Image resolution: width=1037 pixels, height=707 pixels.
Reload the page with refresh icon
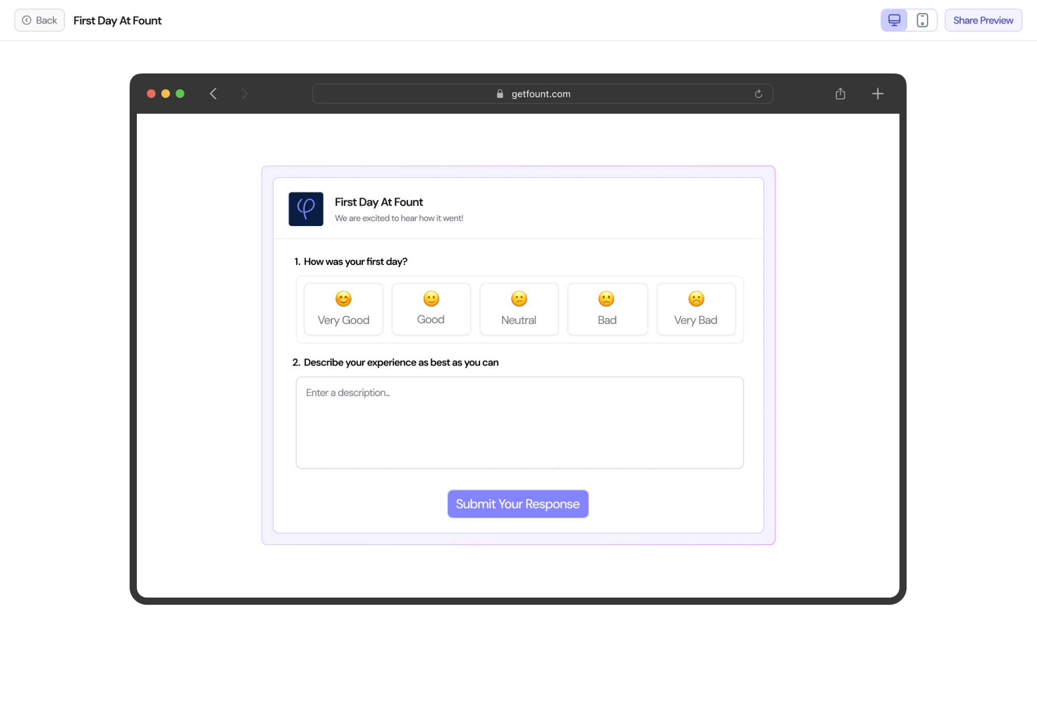pyautogui.click(x=758, y=94)
